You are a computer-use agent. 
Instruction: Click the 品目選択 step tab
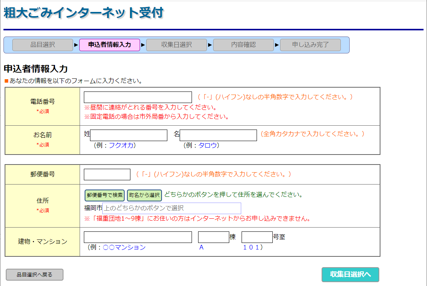pyautogui.click(x=43, y=45)
